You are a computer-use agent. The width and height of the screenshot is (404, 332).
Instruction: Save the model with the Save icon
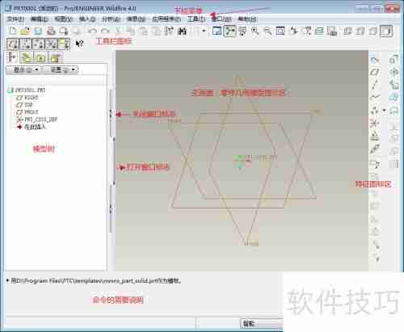(38, 32)
